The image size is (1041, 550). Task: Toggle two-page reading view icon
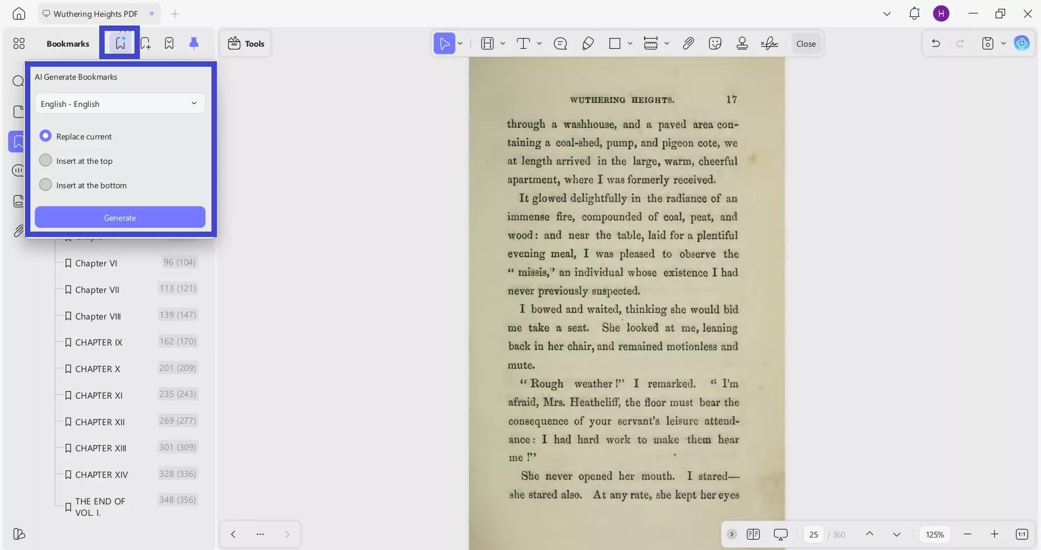tap(753, 534)
